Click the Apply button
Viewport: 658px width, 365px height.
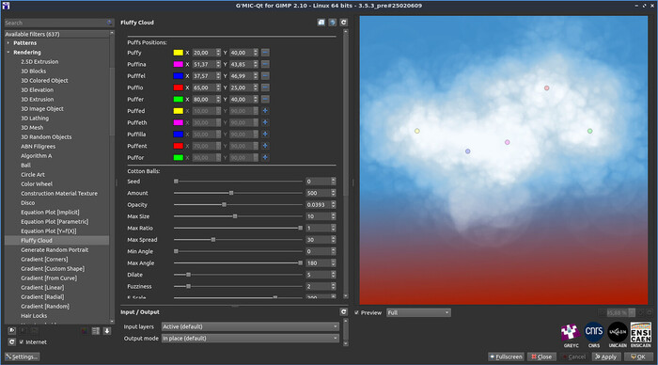click(606, 357)
